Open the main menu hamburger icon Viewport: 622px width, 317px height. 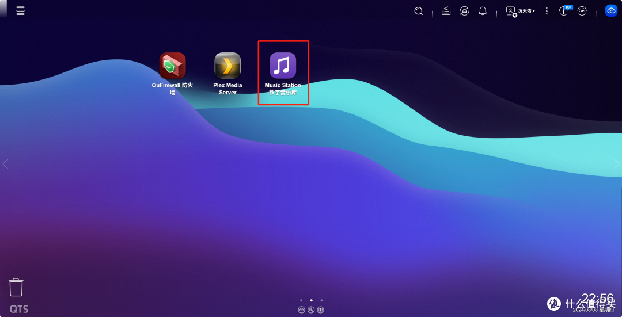(20, 11)
